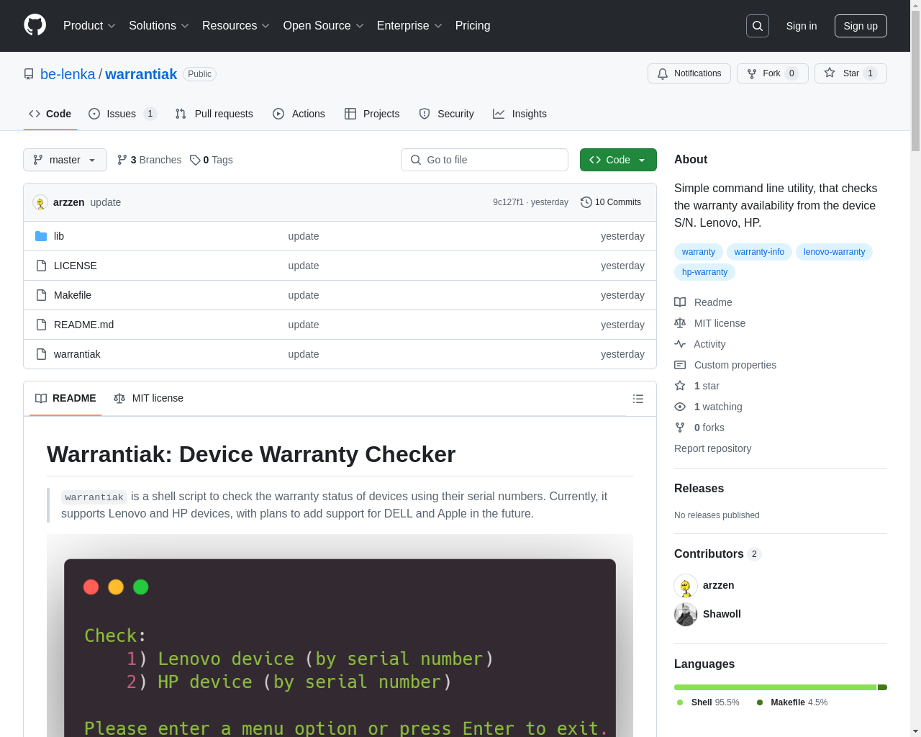
Task: Open the green Code dropdown
Action: (618, 160)
